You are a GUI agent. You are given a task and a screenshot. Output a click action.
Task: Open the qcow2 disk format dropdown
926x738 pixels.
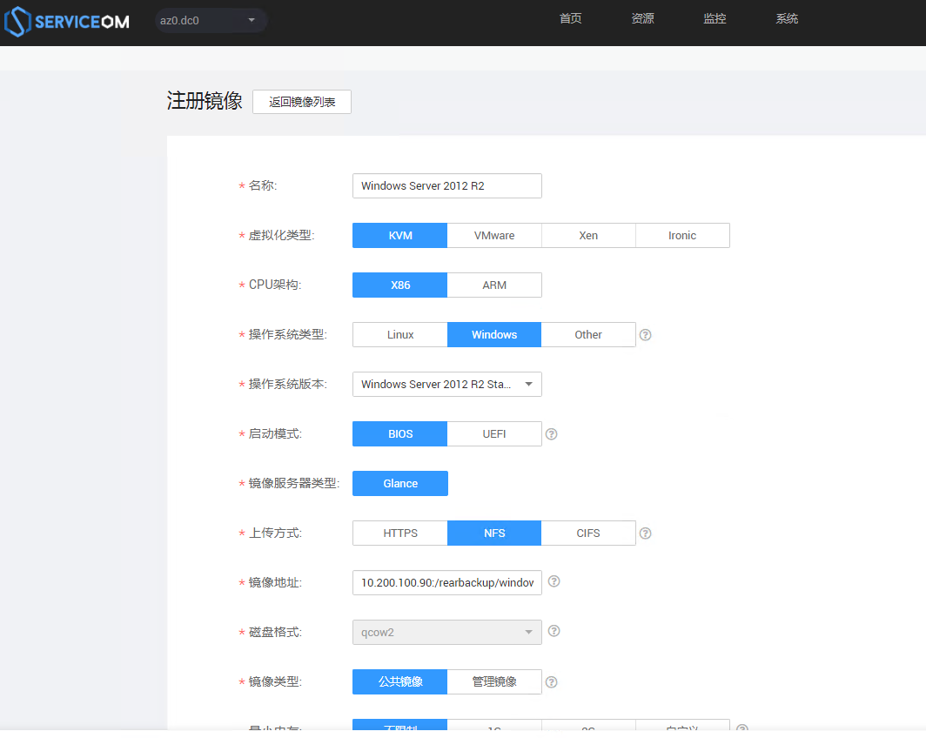click(447, 633)
